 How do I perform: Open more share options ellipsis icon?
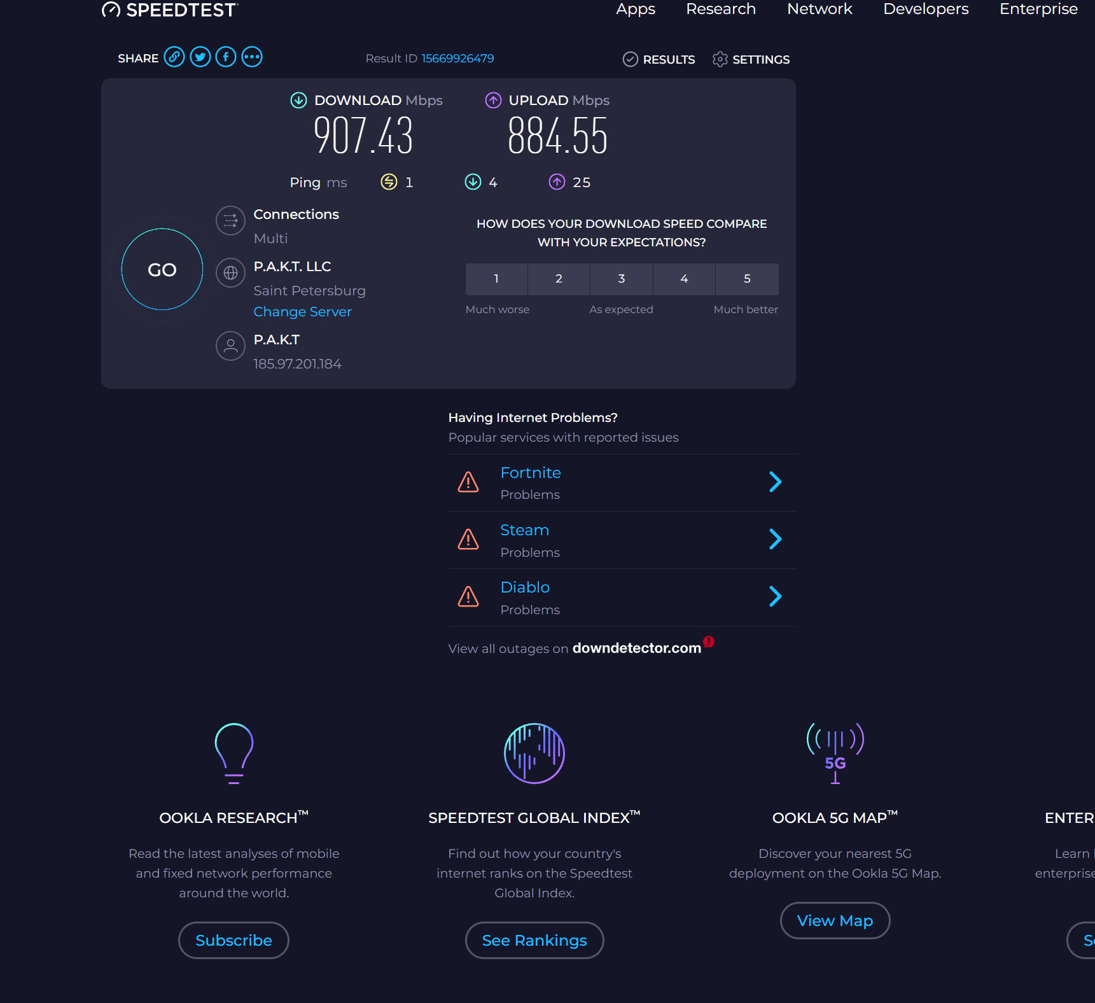(x=252, y=57)
